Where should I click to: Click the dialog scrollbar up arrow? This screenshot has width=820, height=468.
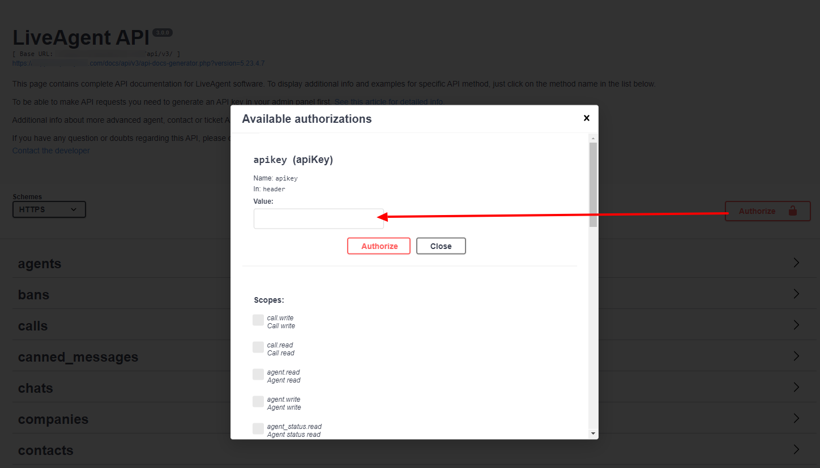point(593,139)
